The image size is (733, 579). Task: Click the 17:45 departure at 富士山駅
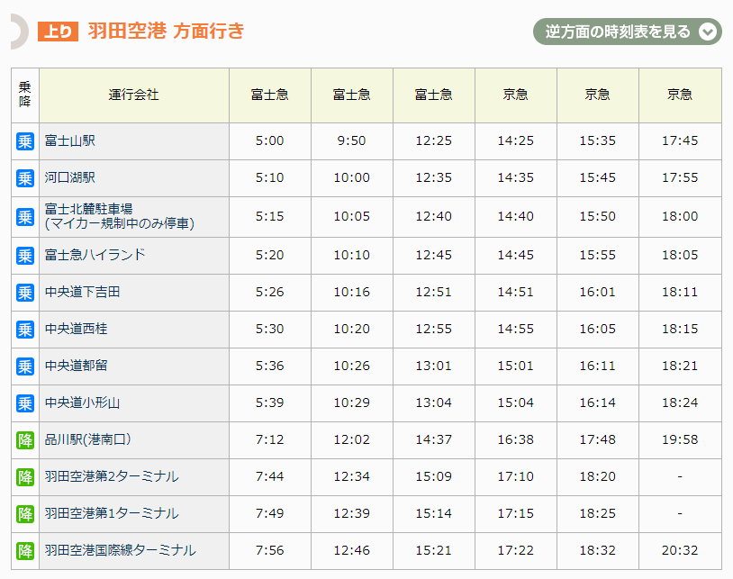coord(680,140)
